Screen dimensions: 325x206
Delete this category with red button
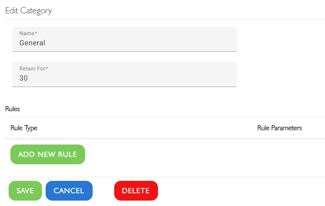136,191
